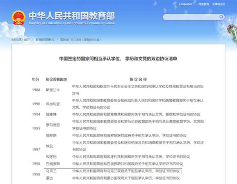Image resolution: width=237 pixels, height=184 pixels.
Task: Open the 无障碍浏览 accessibility link
Action: click(x=219, y=4)
